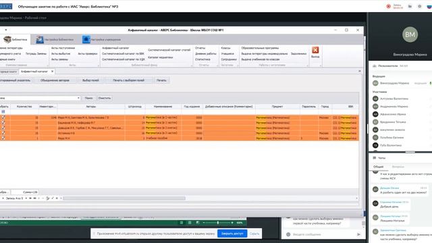Image resolution: width=432 pixels, height=243 pixels.
Task: Open Статистика in the ribbon
Action: click(x=202, y=59)
